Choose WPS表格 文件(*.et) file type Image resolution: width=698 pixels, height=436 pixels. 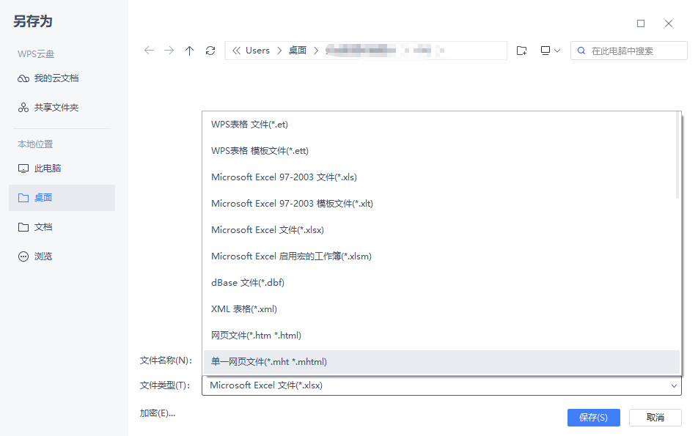tap(440, 125)
